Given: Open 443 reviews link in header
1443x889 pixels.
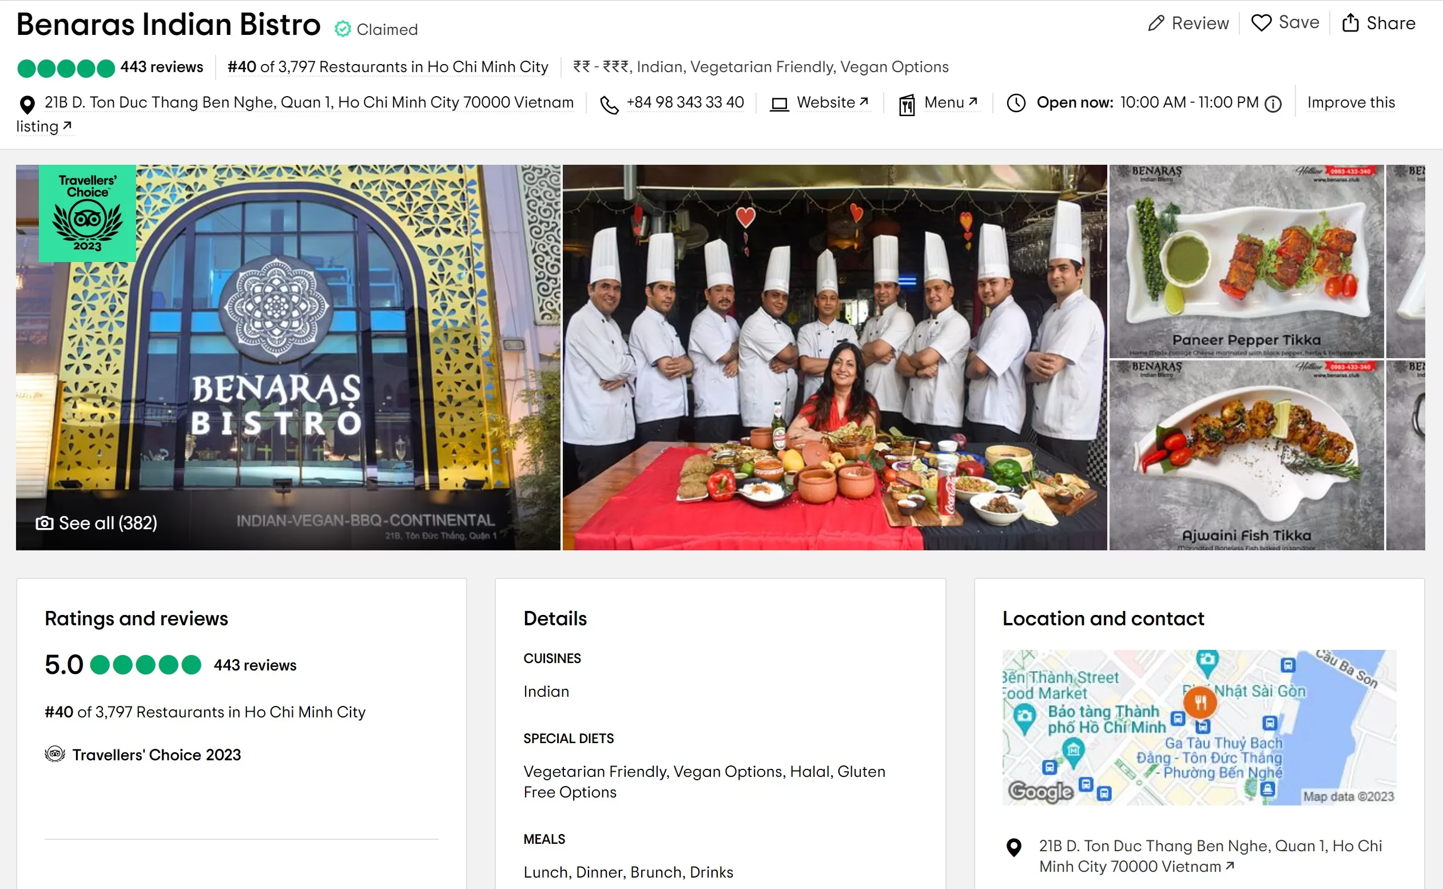Looking at the screenshot, I should coord(162,67).
